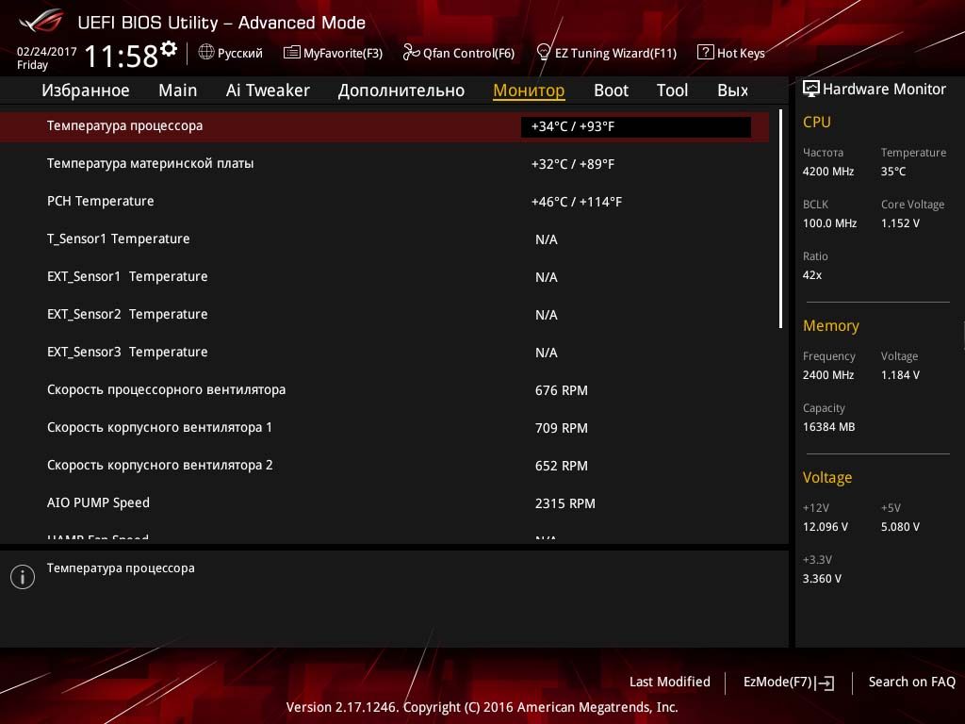
Task: Click the info icon in help area
Action: tap(23, 577)
